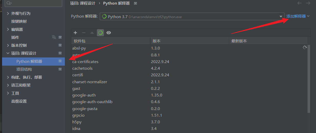The image size is (316, 133).
Task: Select 项目结构 in the settings tree
Action: pyautogui.click(x=24, y=69)
